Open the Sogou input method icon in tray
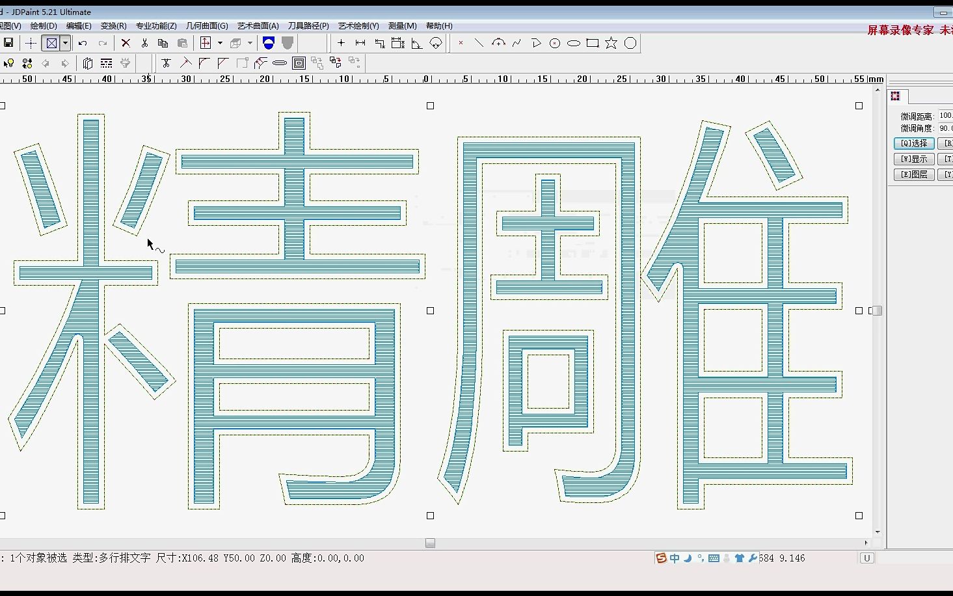This screenshot has width=953, height=596. click(662, 558)
